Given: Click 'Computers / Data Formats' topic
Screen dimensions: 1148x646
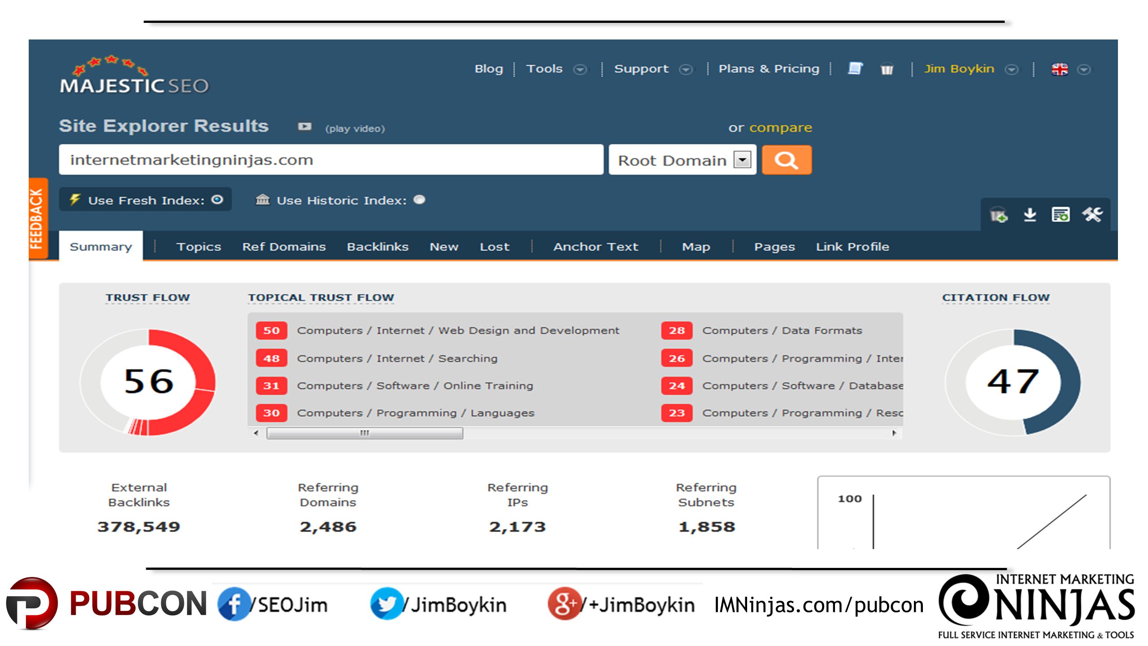Looking at the screenshot, I should coord(782,331).
